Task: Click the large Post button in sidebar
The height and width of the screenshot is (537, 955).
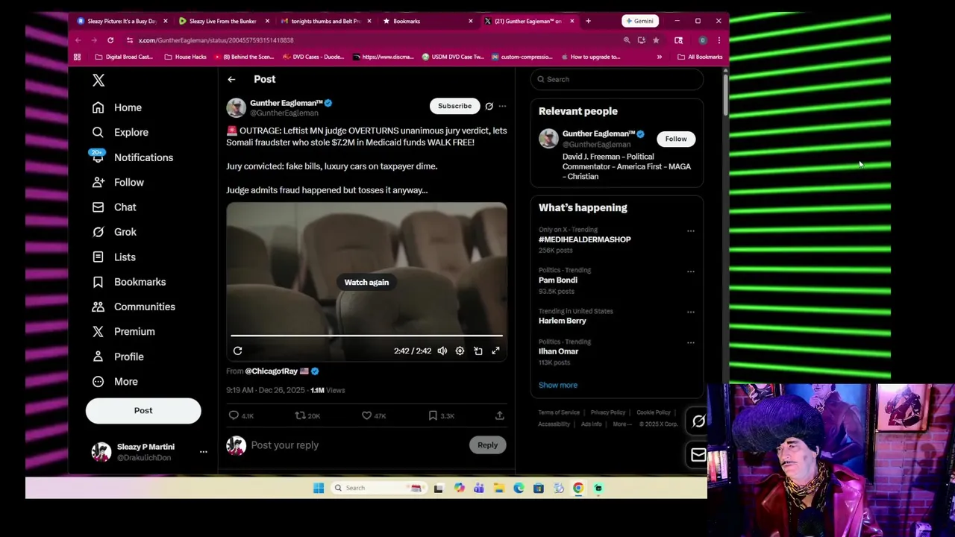Action: [143, 410]
